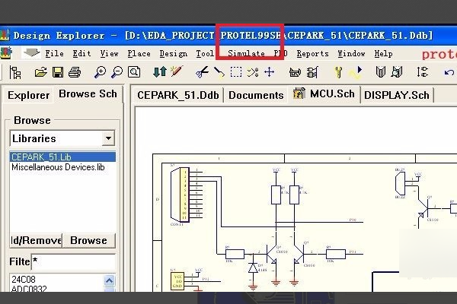
Task: Toggle the drawing tools toolbar icon
Action: [x=295, y=72]
